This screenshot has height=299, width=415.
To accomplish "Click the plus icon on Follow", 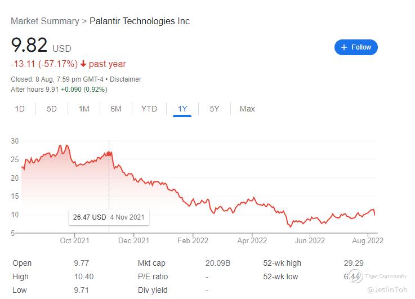I will (344, 47).
